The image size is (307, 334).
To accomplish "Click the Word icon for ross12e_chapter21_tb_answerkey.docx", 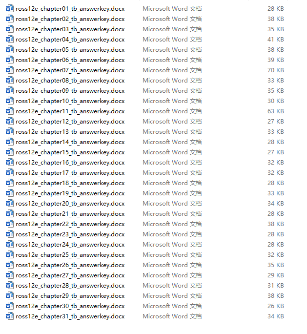I will [10, 214].
